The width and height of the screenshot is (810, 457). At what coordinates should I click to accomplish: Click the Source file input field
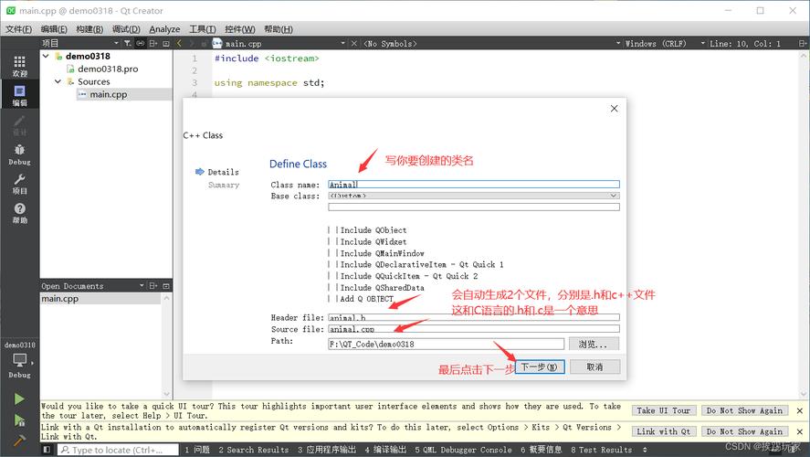tap(474, 329)
